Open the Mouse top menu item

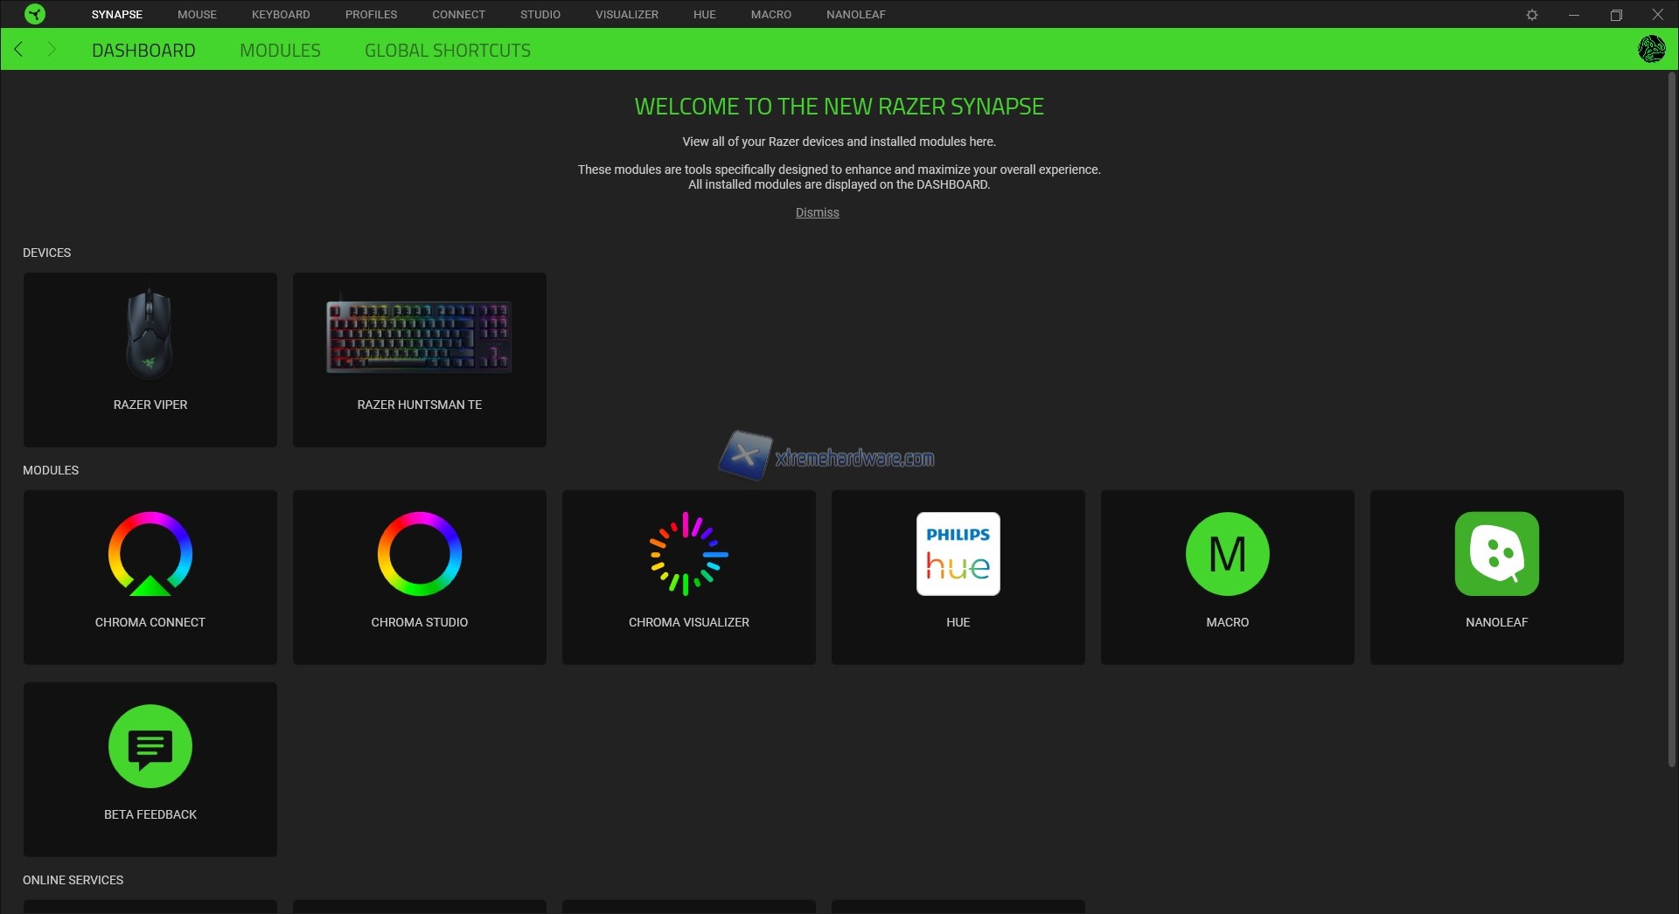point(197,15)
